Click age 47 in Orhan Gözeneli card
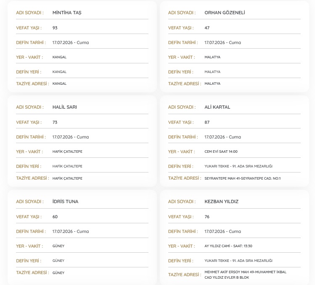Image resolution: width=315 pixels, height=285 pixels. coord(207,28)
